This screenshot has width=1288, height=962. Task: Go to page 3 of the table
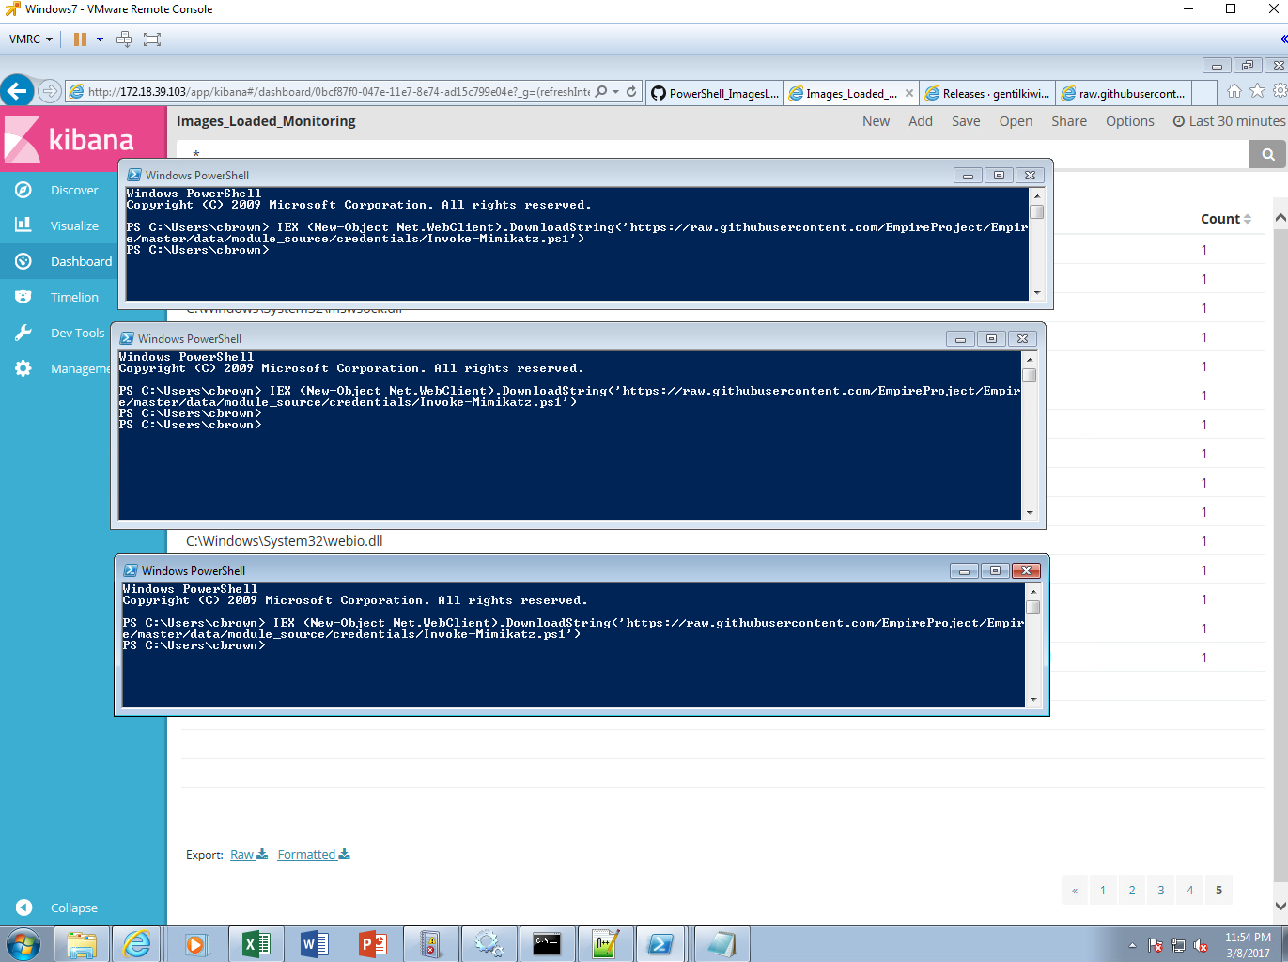(1161, 890)
